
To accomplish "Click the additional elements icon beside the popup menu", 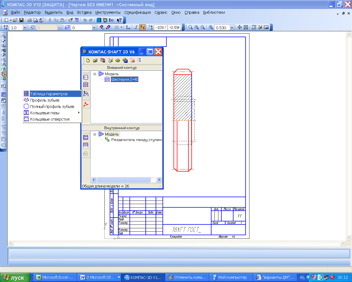I will (x=86, y=94).
